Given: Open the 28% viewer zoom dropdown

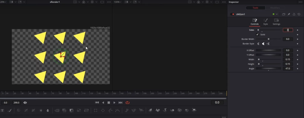Looking at the screenshot, I should (3, 2).
